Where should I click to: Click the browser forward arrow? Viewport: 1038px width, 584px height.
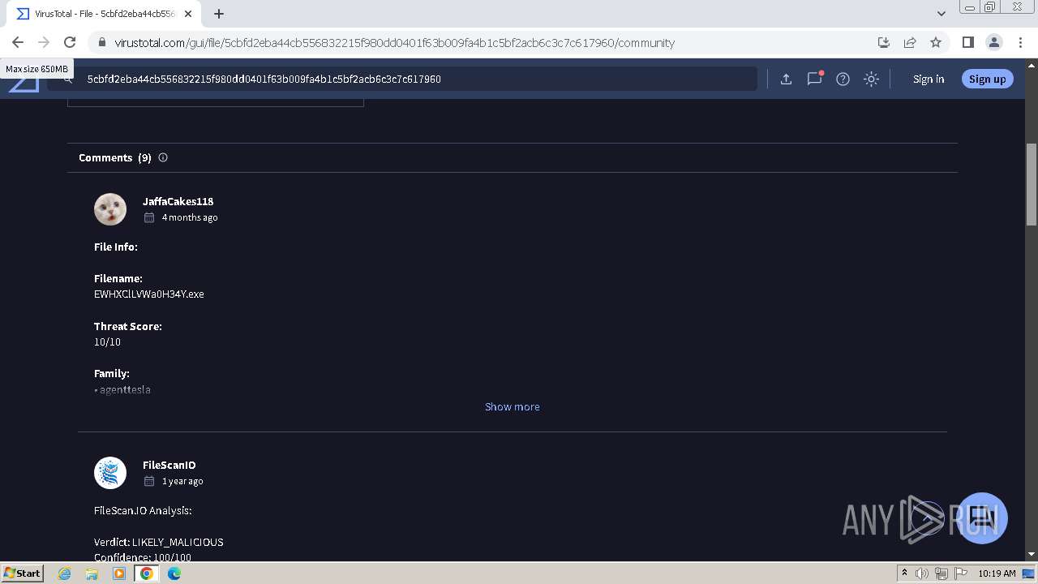[44, 42]
